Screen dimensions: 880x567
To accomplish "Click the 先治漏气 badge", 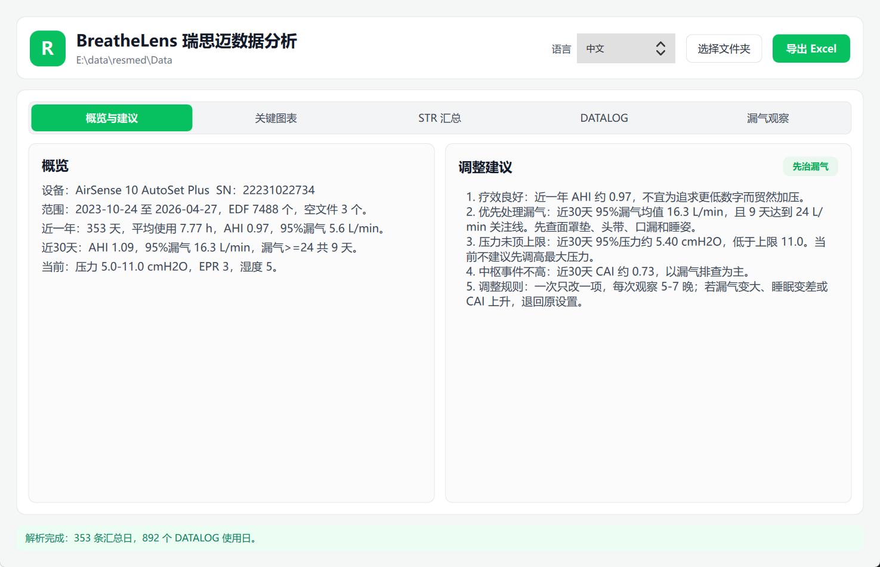I will click(810, 167).
